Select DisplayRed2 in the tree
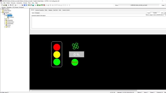The height and width of the screenshot is (93, 166). point(10,24)
